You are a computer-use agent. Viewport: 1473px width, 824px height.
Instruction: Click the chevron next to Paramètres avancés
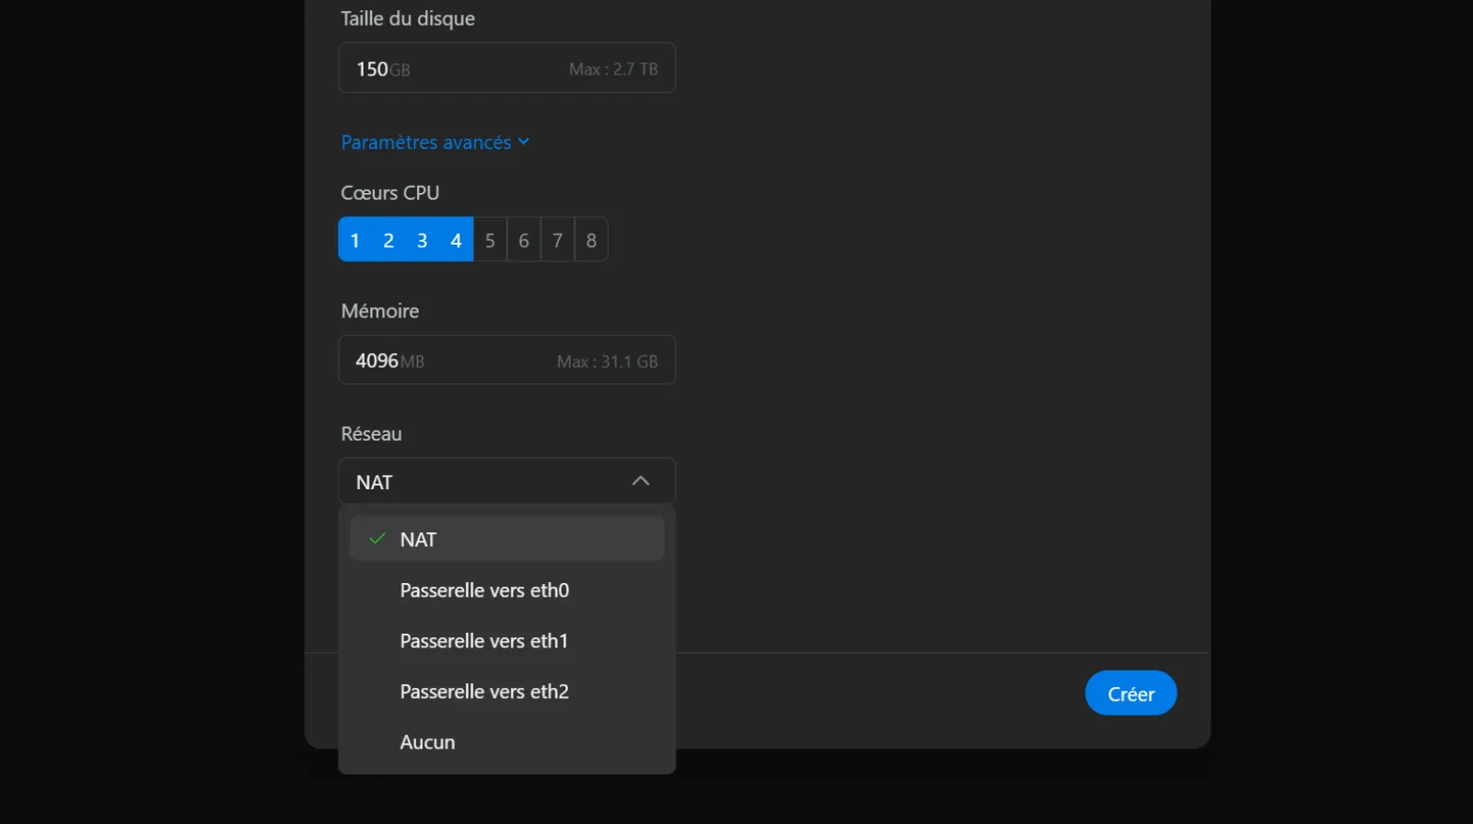[524, 142]
